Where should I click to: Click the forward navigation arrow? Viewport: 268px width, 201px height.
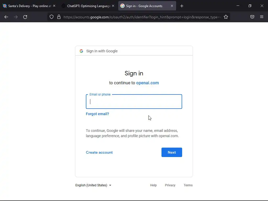click(16, 17)
